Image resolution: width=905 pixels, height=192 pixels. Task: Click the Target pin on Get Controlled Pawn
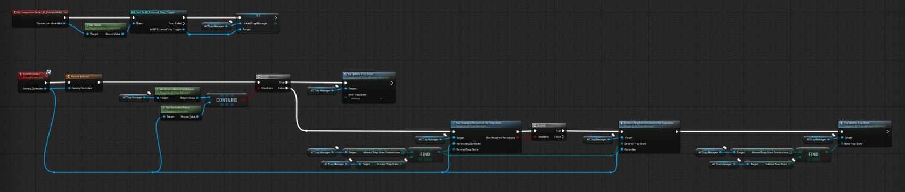[164, 116]
